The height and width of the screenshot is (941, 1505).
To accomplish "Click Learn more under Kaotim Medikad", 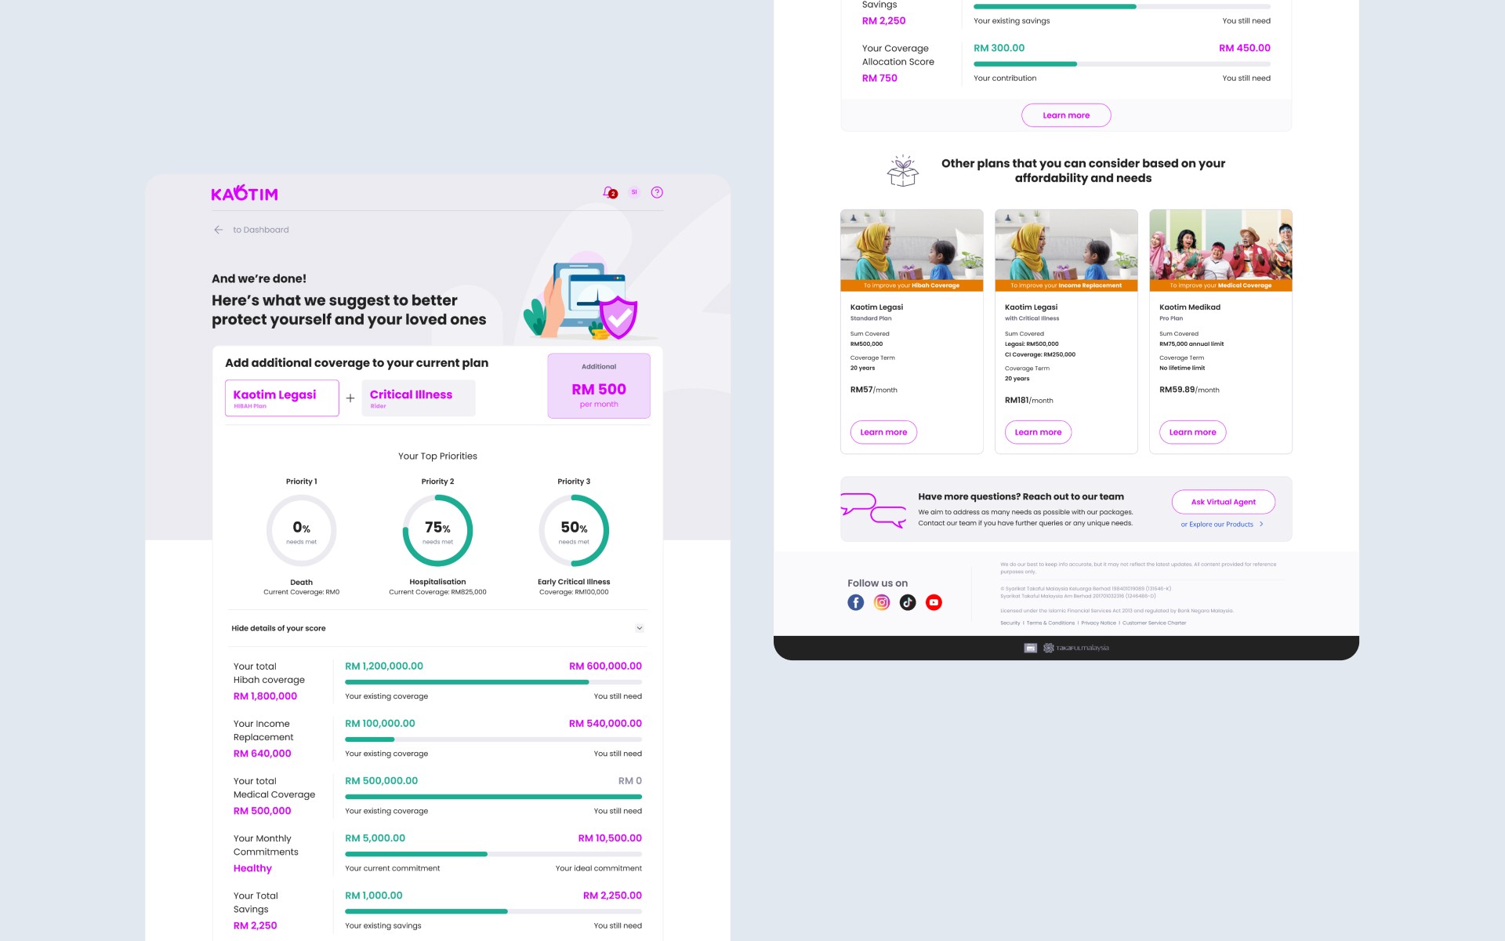I will (1192, 432).
